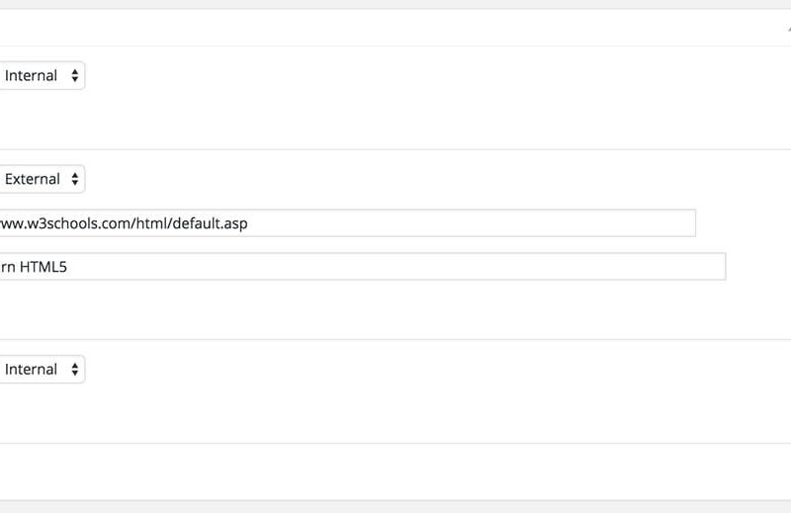791x513 pixels.
Task: Place cursor after default.asp in URL field
Action: [x=249, y=223]
